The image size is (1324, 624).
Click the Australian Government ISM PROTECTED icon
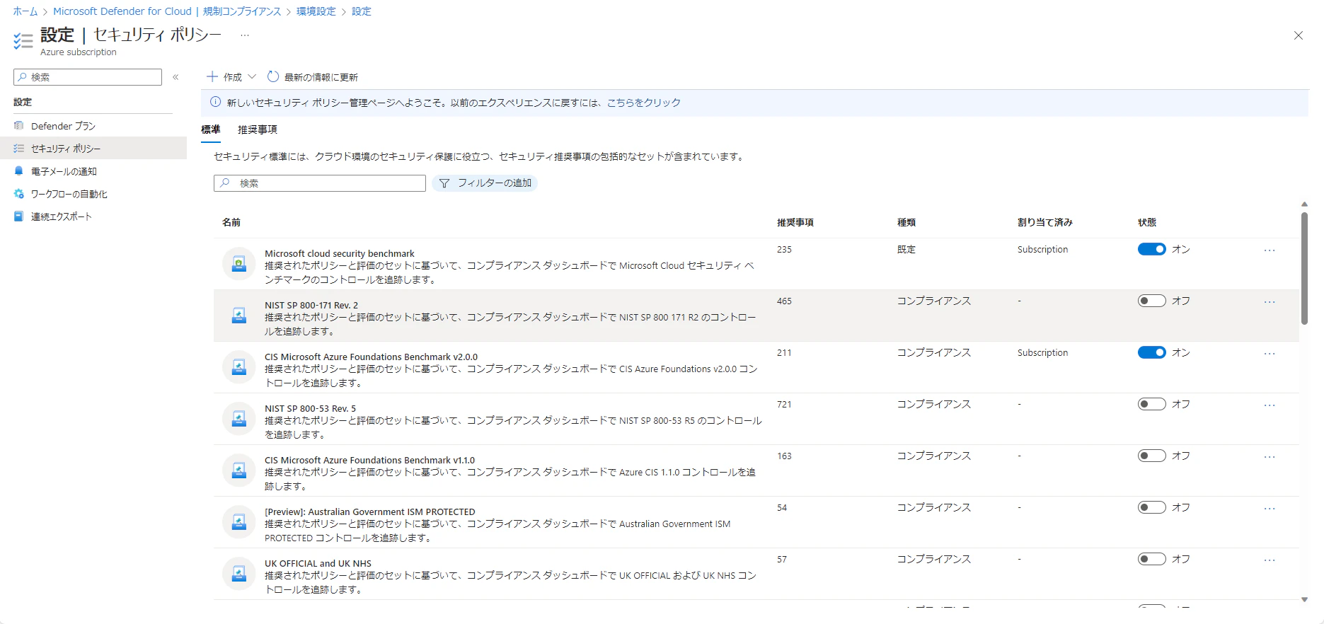pyautogui.click(x=239, y=522)
